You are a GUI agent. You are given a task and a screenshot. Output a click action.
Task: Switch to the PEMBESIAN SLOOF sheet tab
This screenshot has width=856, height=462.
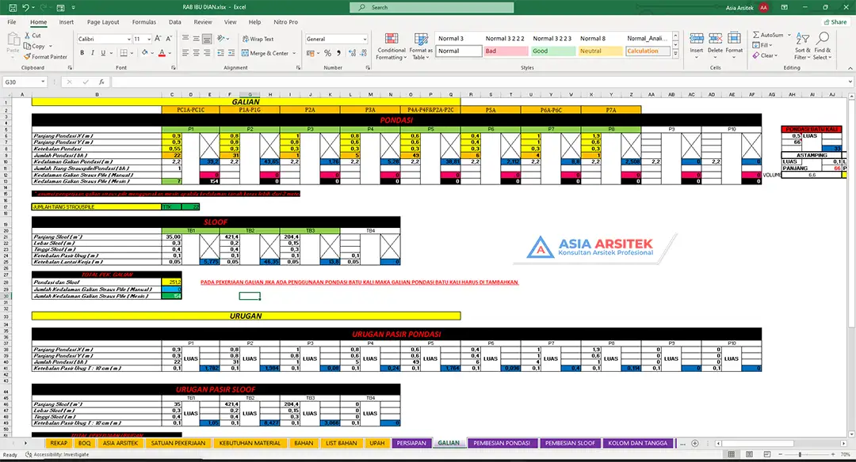click(570, 443)
